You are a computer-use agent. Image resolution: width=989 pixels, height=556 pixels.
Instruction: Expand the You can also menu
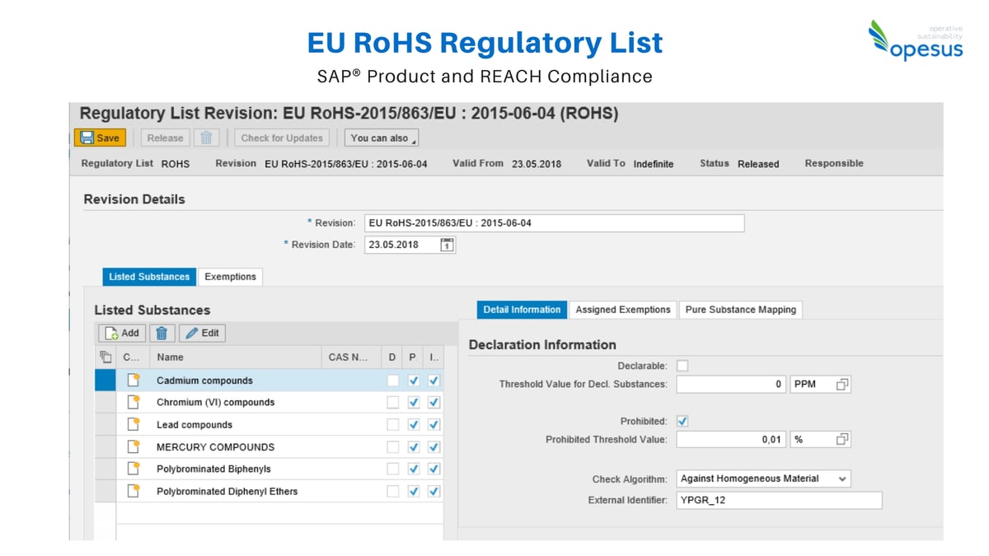tap(381, 138)
